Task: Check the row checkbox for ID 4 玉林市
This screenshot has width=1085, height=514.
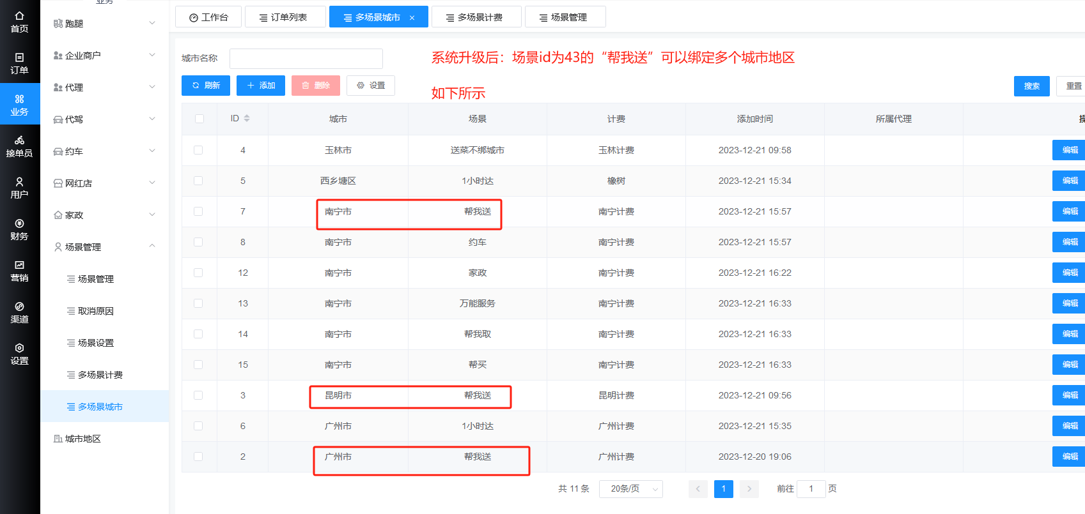Action: coord(198,150)
